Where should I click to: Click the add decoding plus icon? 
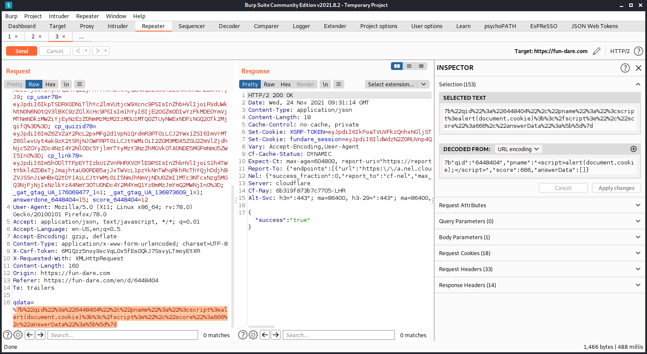634,149
